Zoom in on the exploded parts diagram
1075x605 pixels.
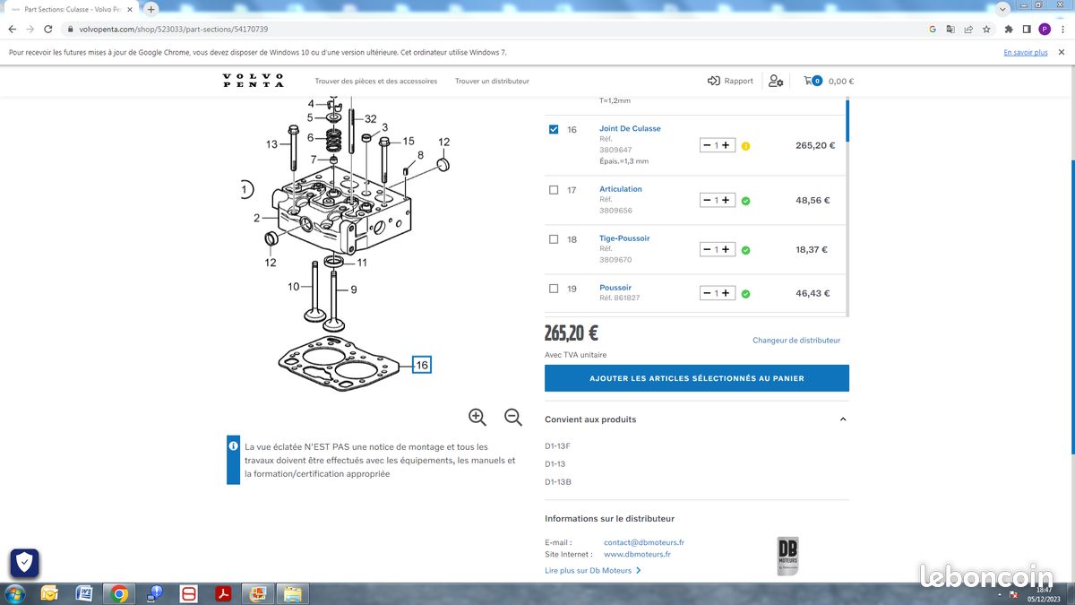click(477, 417)
